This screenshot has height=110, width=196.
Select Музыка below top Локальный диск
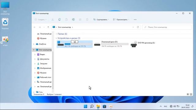42,38
